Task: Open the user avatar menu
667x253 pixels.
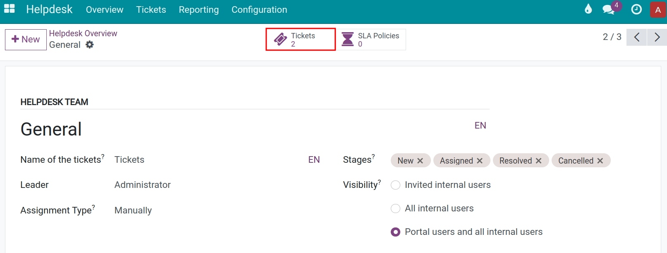Action: click(x=658, y=9)
